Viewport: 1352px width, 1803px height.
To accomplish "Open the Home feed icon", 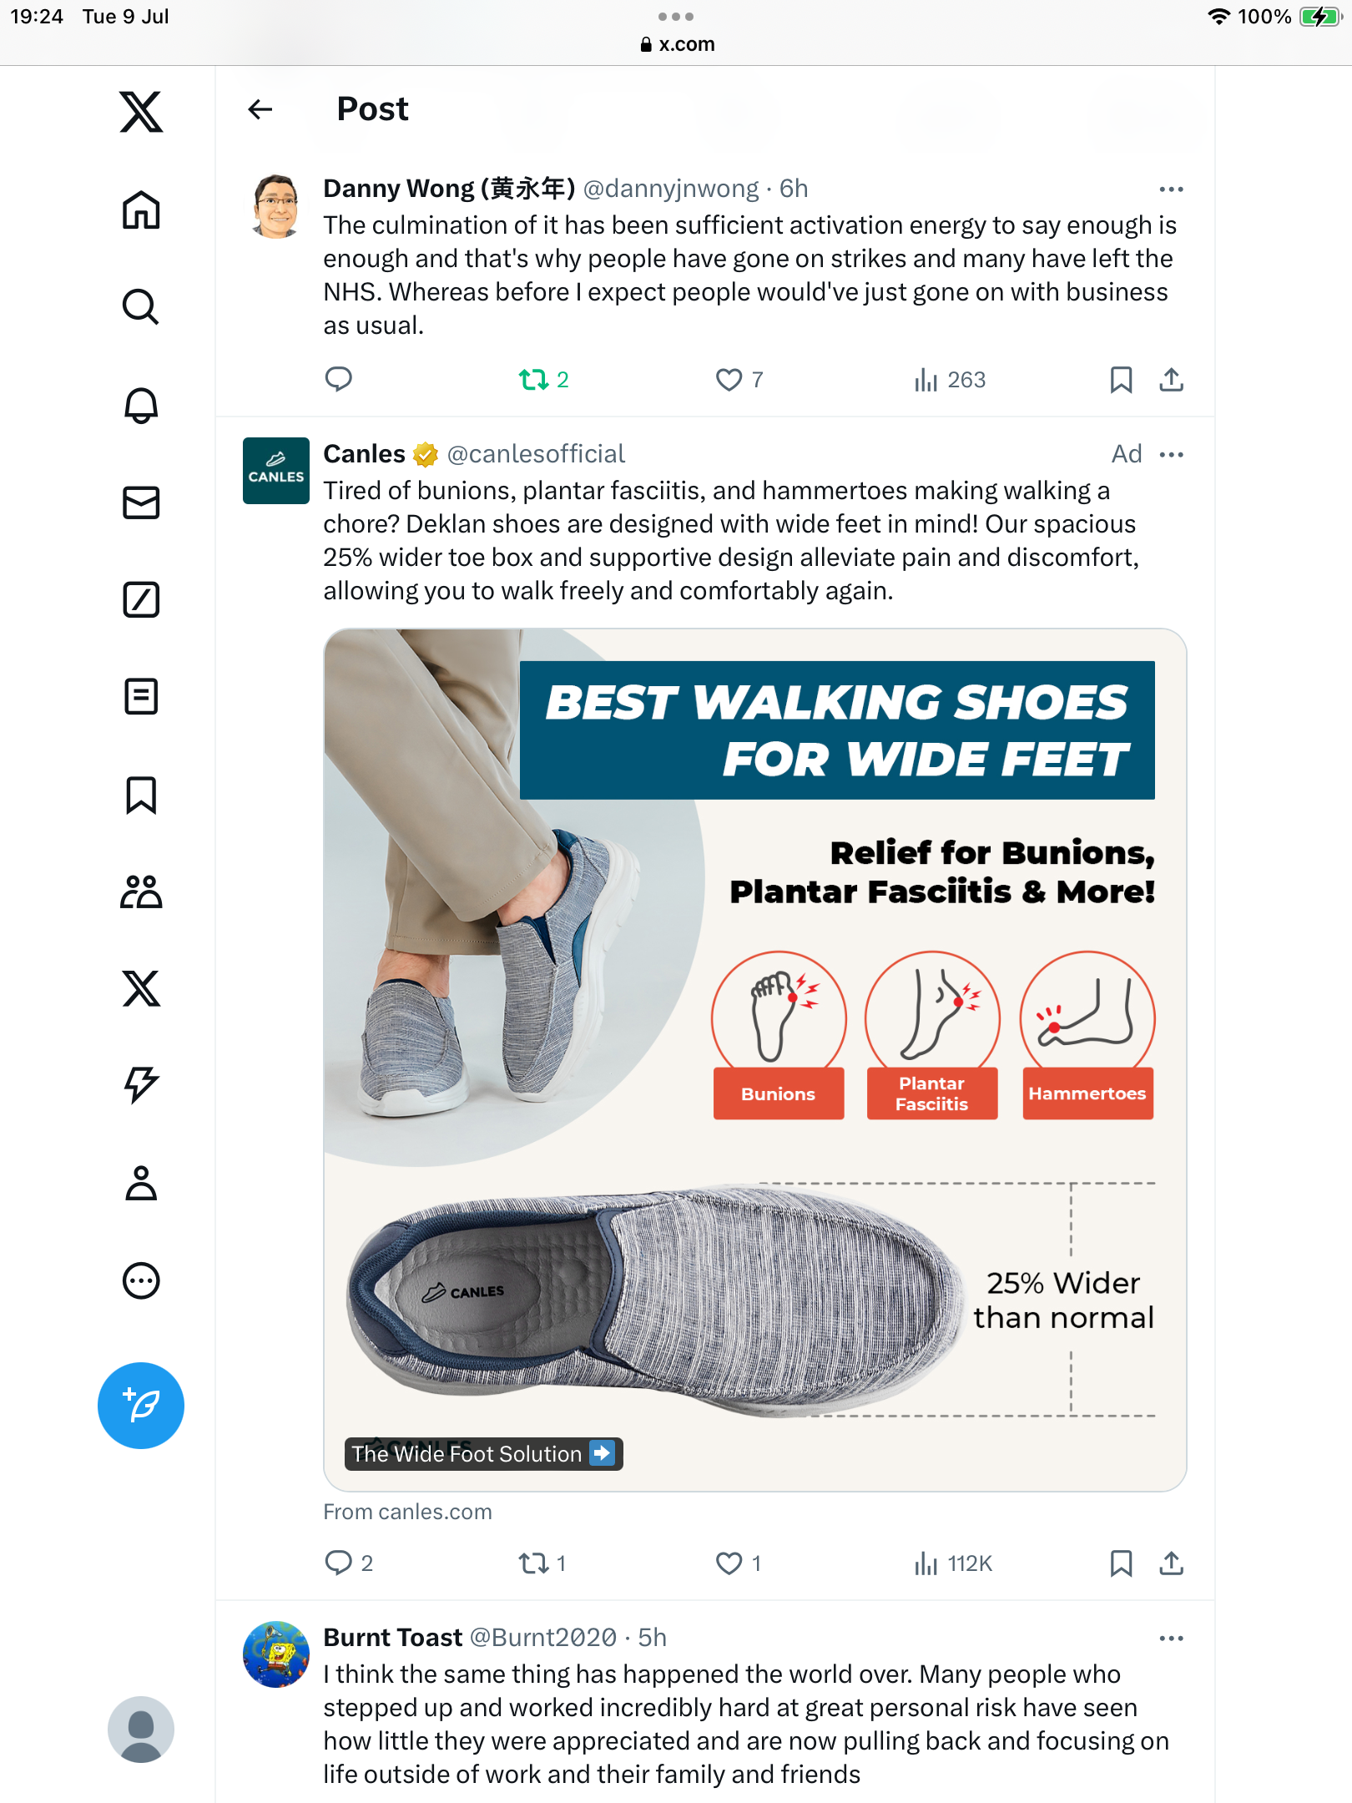I will pyautogui.click(x=141, y=210).
